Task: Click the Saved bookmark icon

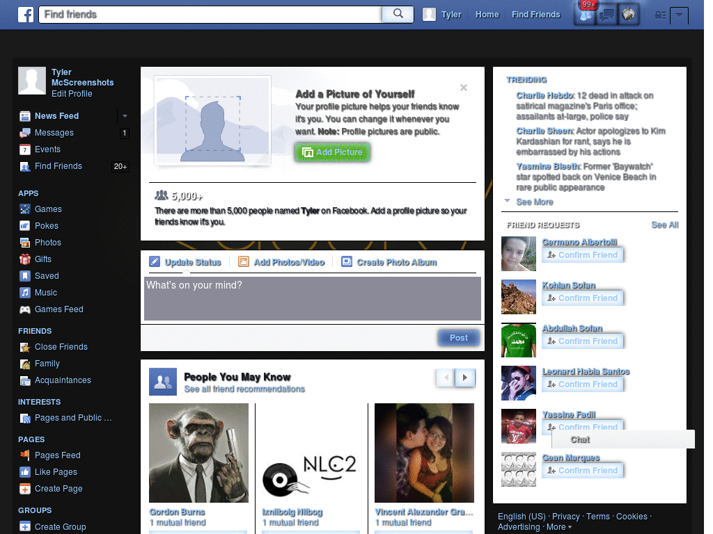Action: (25, 276)
